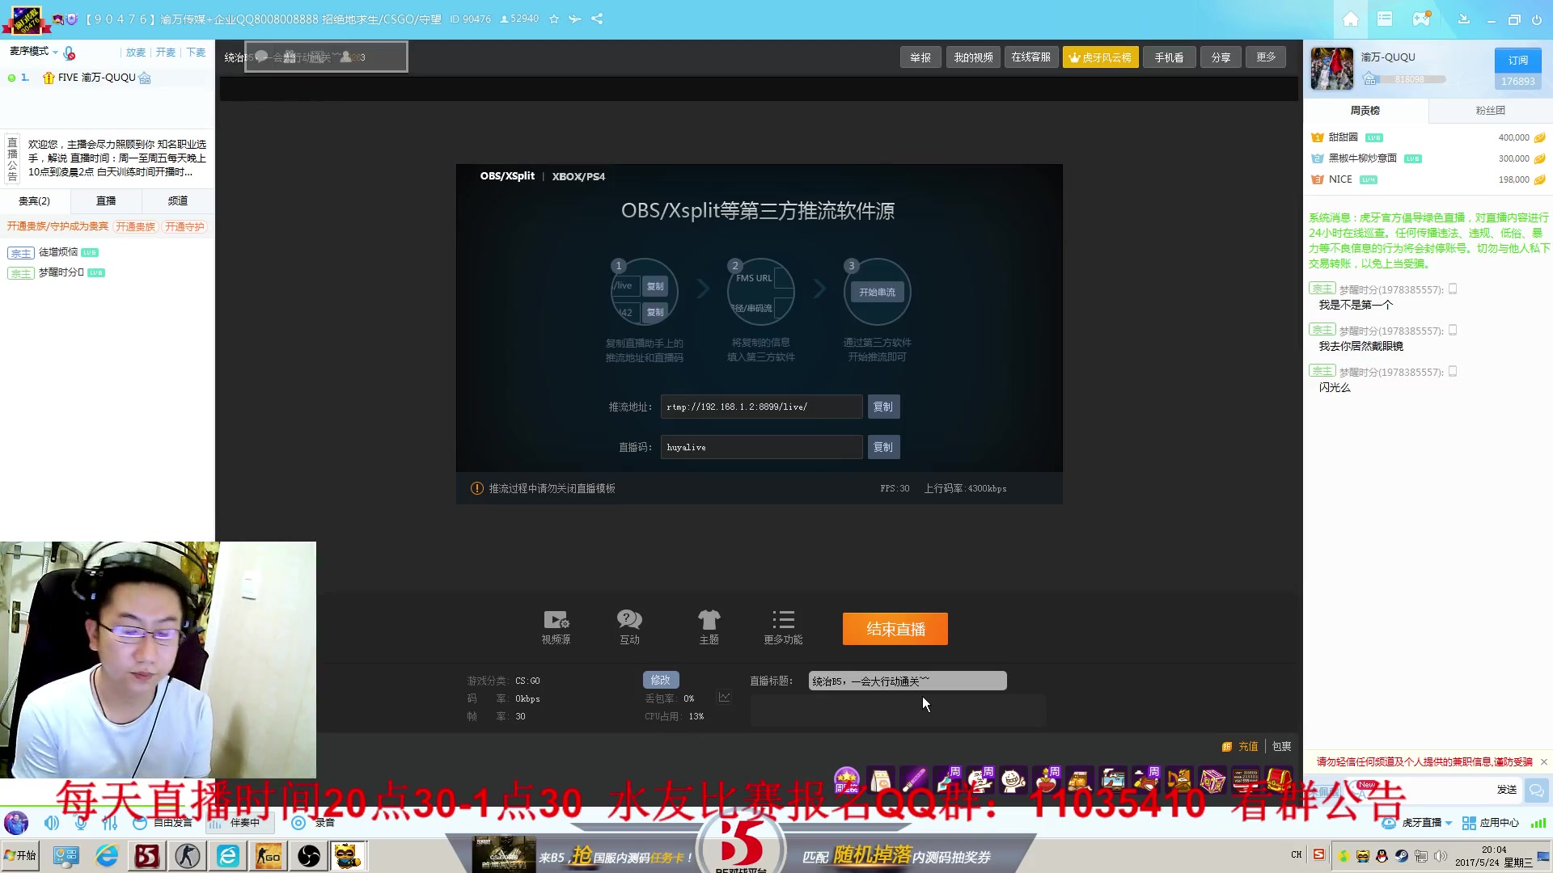Open the chat bubble icon beside 发送
Viewport: 1553px width, 873px height.
(x=1536, y=790)
